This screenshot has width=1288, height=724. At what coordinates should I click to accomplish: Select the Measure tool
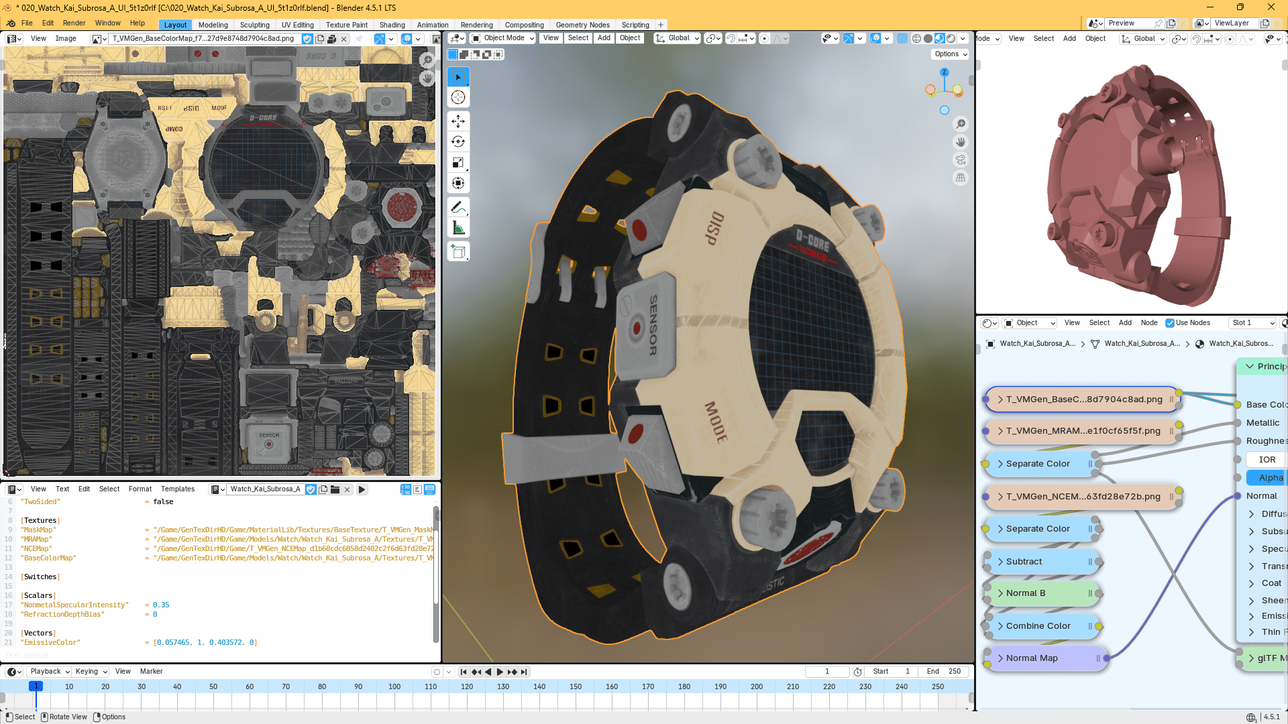pyautogui.click(x=458, y=228)
